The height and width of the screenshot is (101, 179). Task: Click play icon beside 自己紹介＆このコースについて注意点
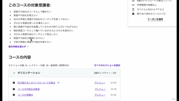[x=14, y=83]
